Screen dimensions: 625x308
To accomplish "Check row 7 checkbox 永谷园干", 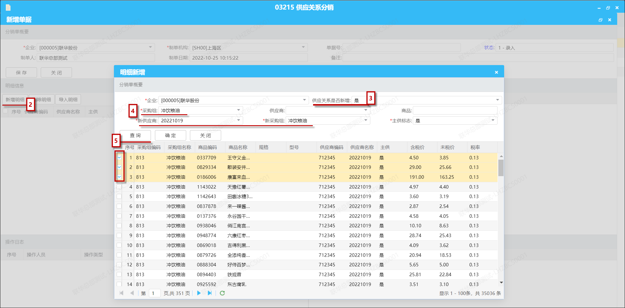I will [119, 216].
